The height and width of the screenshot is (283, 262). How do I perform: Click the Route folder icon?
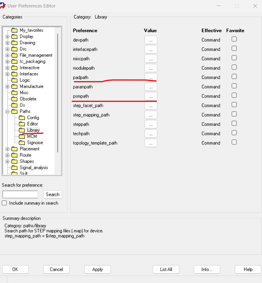point(14,155)
